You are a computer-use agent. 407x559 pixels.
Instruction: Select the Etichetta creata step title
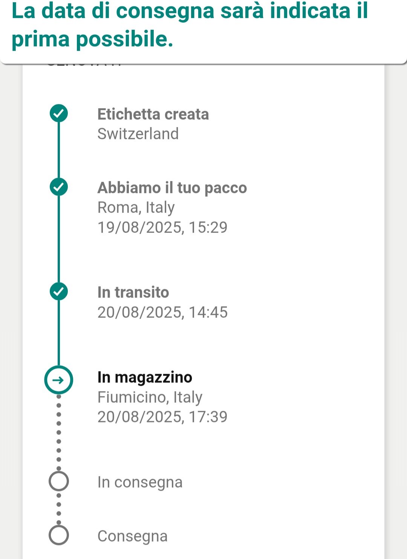[x=153, y=114]
